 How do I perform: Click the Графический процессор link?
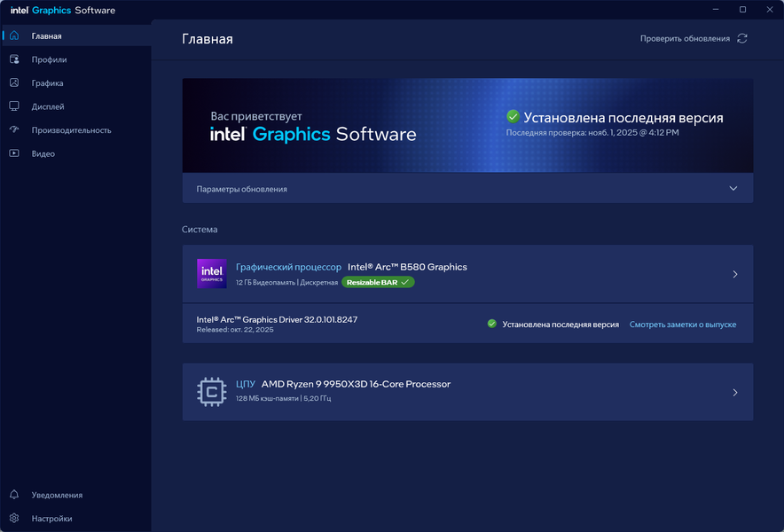click(x=288, y=267)
